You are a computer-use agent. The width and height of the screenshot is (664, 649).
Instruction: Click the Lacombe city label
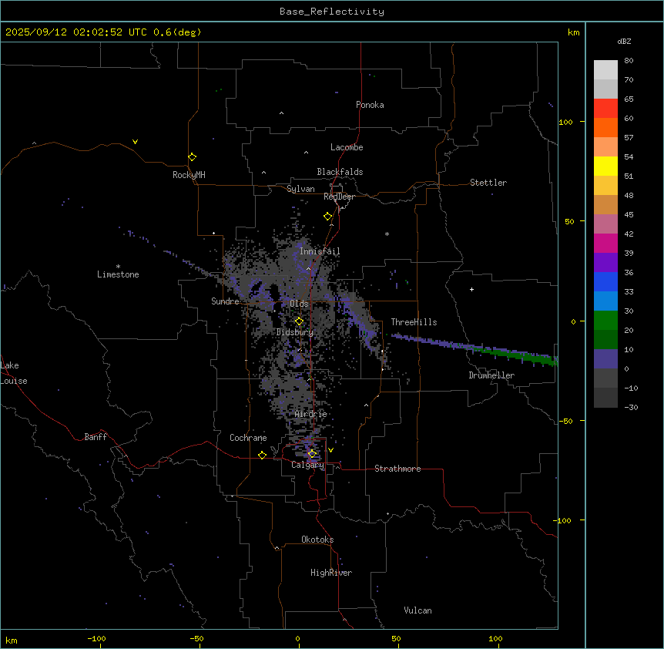pyautogui.click(x=347, y=147)
